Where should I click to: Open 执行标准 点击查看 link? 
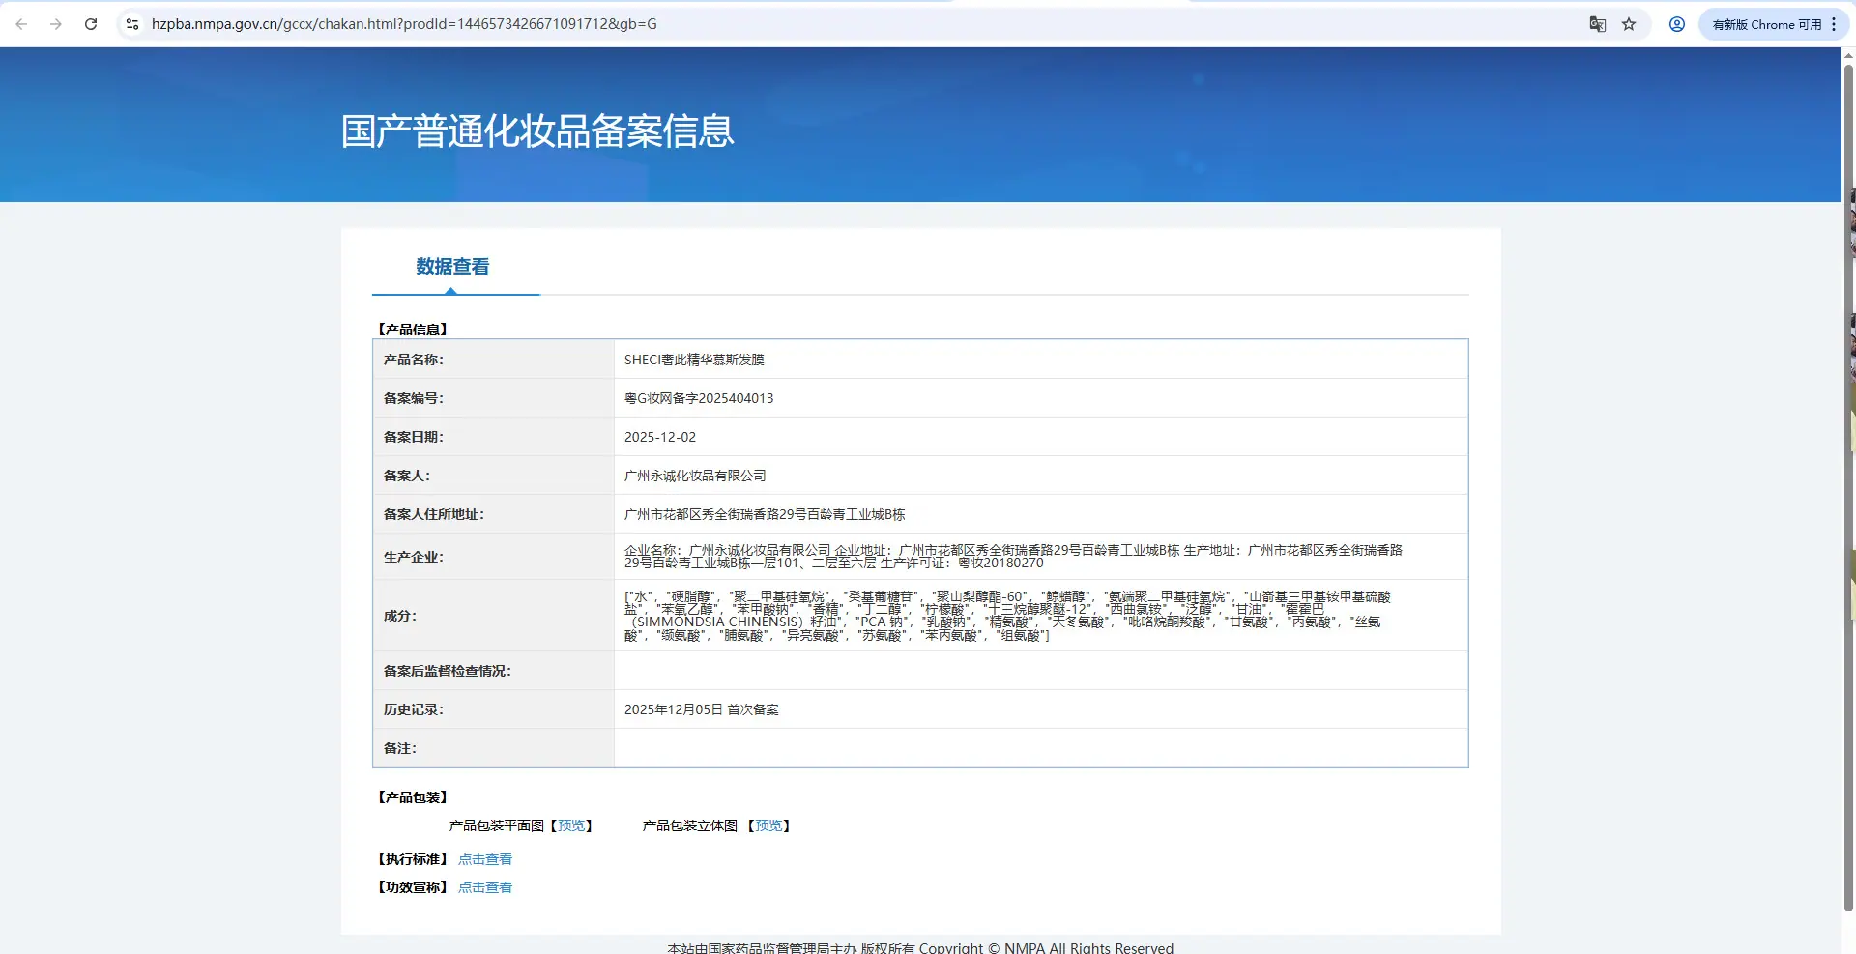point(485,859)
